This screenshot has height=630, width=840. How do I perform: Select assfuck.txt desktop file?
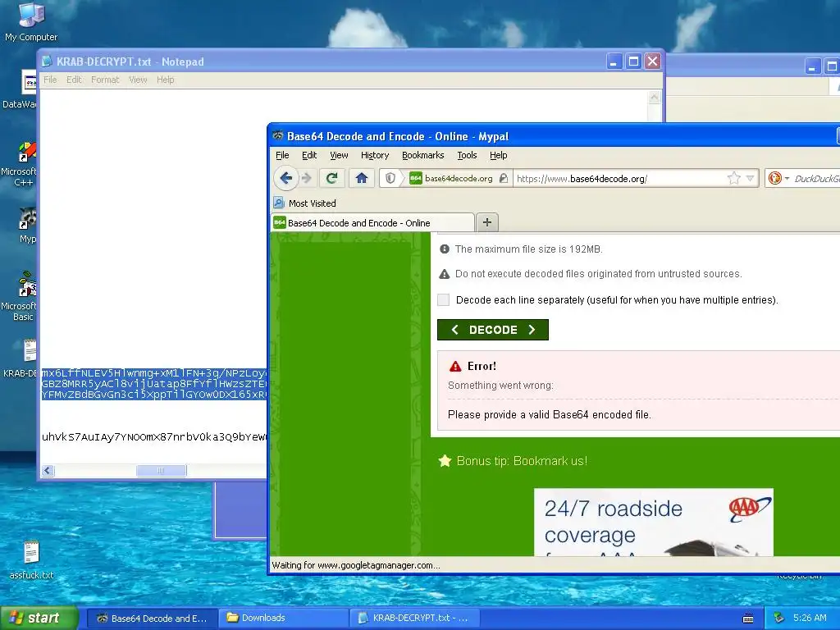32,560
